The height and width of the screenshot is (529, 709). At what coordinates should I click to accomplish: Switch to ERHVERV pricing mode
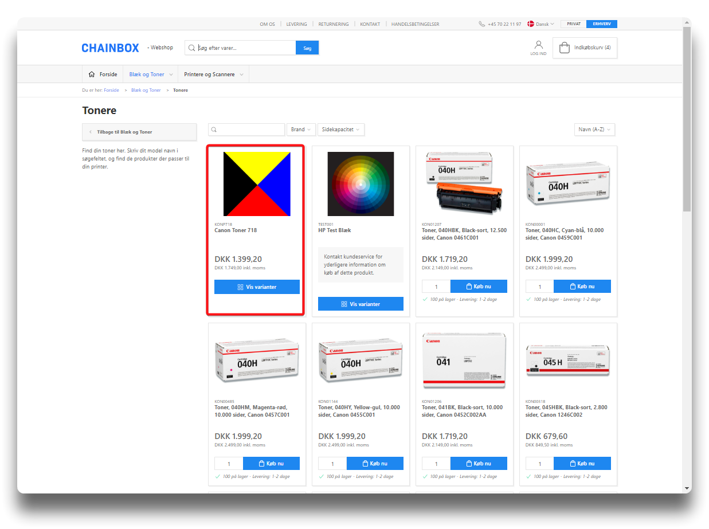coord(601,24)
